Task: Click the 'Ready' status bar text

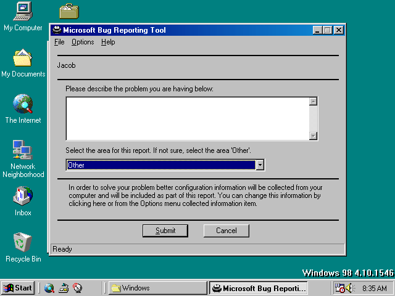Action: tap(62, 249)
